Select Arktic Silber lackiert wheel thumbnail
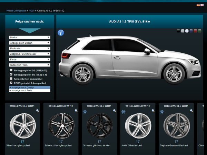The width and height of the screenshot is (207, 155). tap(138, 126)
